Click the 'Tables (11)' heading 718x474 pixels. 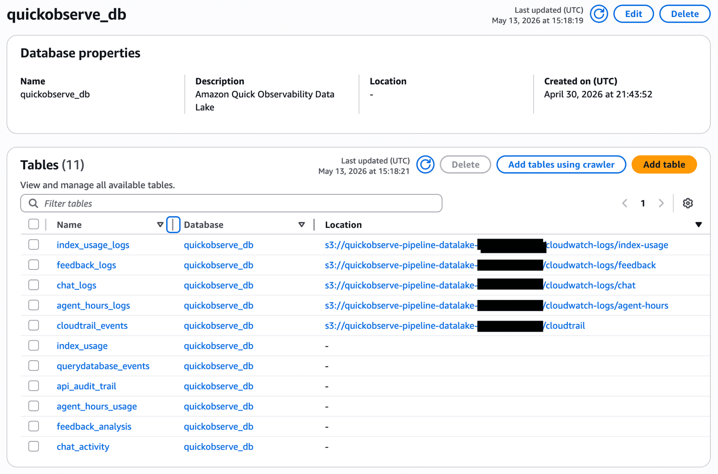coord(52,165)
